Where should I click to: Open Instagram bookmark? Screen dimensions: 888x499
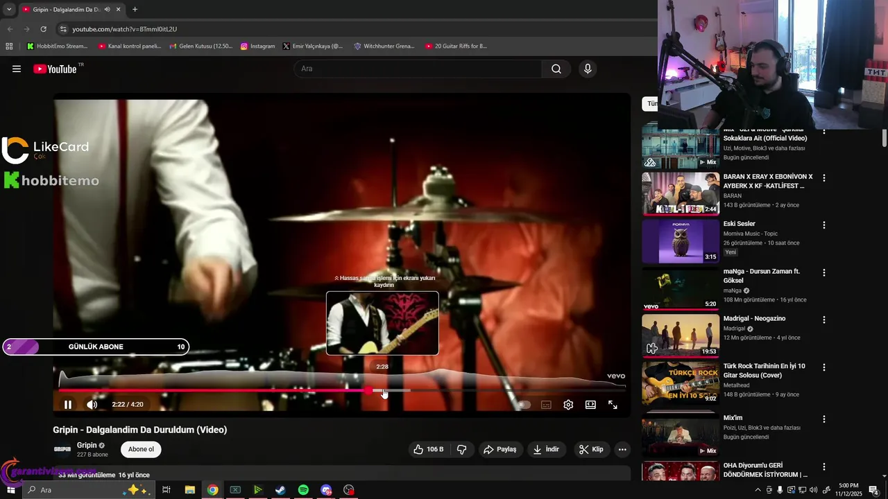point(257,46)
